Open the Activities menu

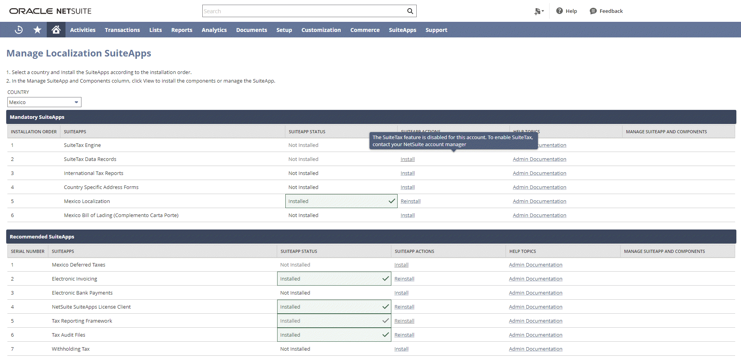click(83, 30)
